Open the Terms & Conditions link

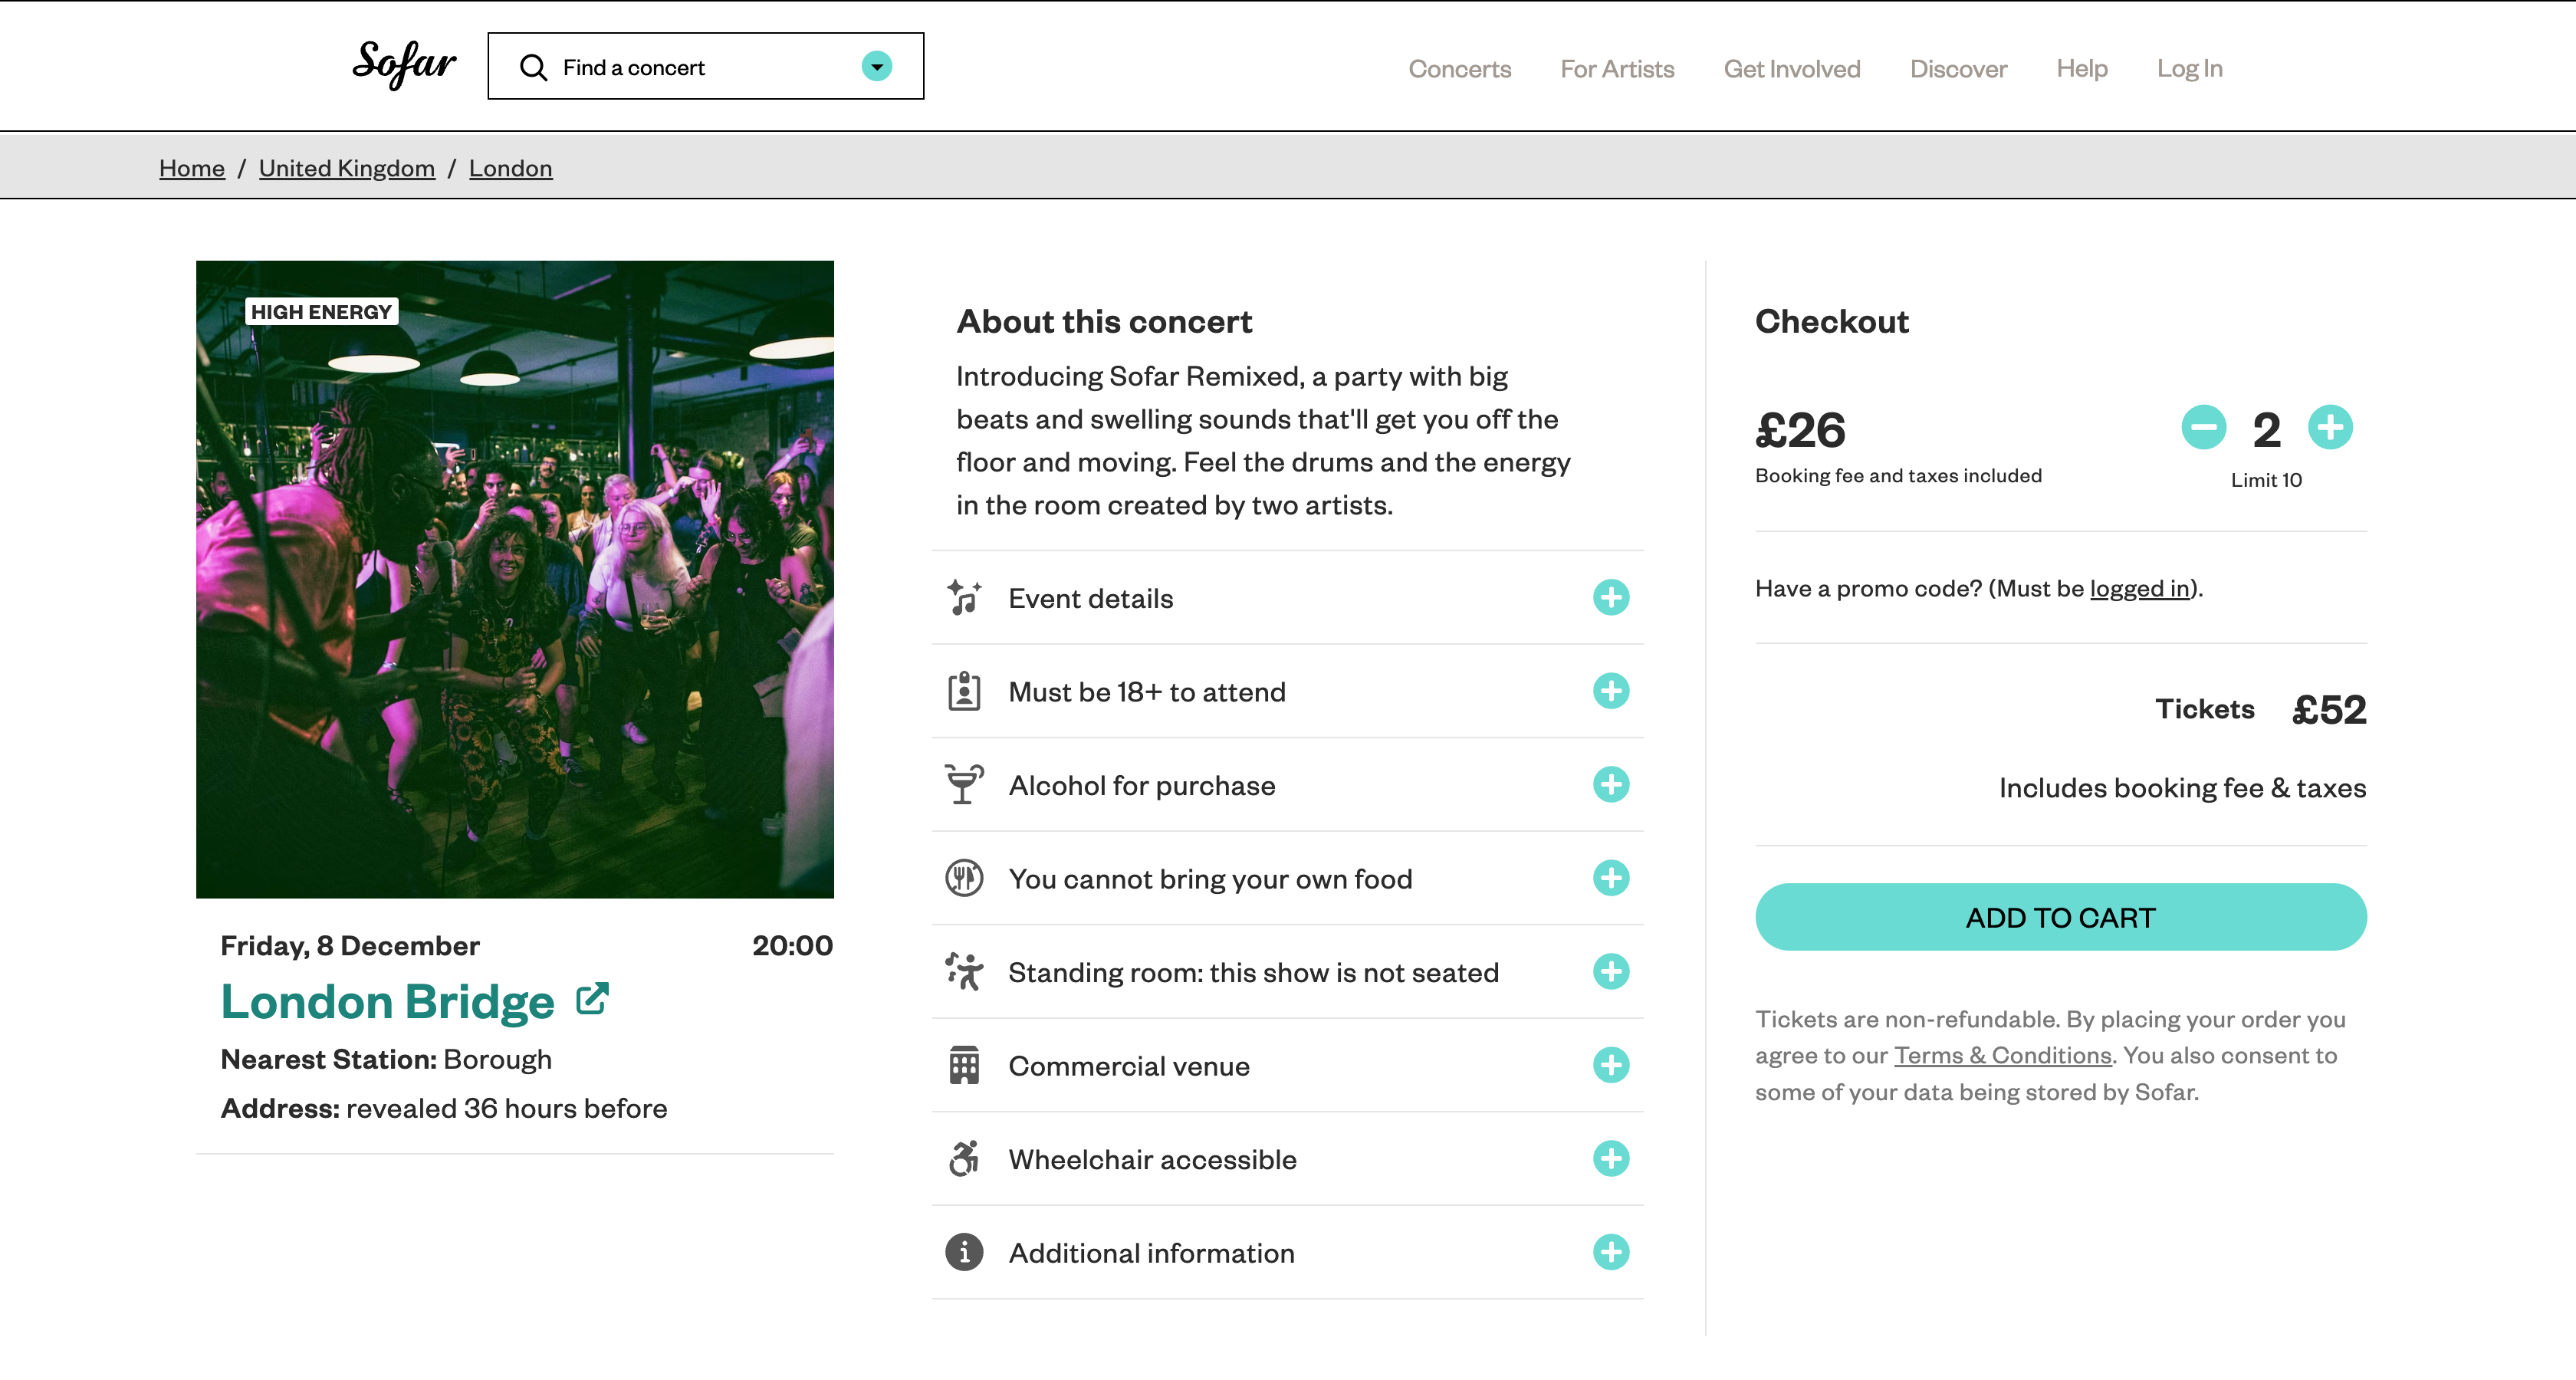[x=2002, y=1056]
